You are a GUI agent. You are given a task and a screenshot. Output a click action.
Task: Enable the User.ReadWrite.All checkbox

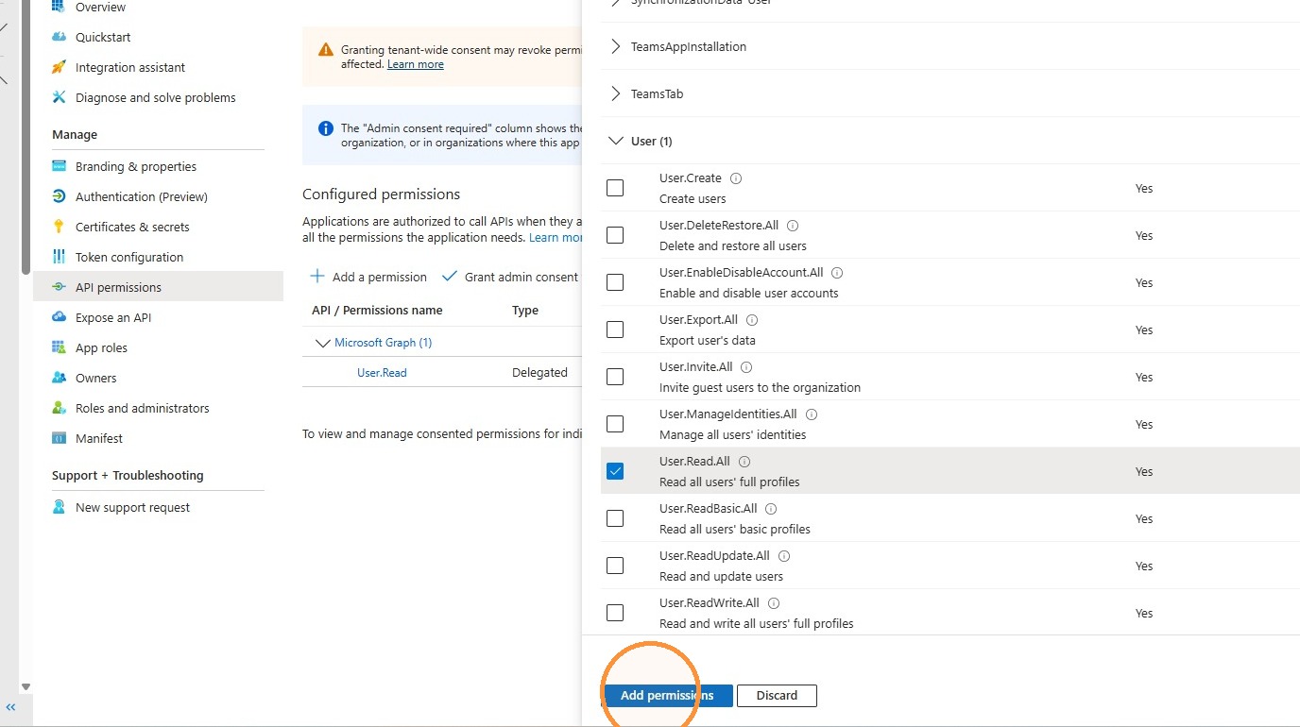(615, 613)
